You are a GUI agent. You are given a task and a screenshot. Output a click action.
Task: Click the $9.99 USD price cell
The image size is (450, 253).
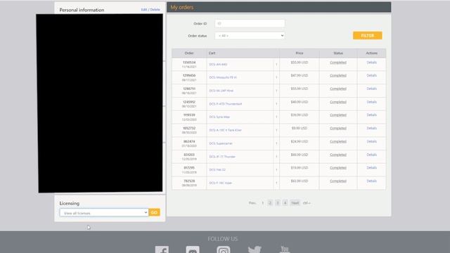(x=300, y=128)
